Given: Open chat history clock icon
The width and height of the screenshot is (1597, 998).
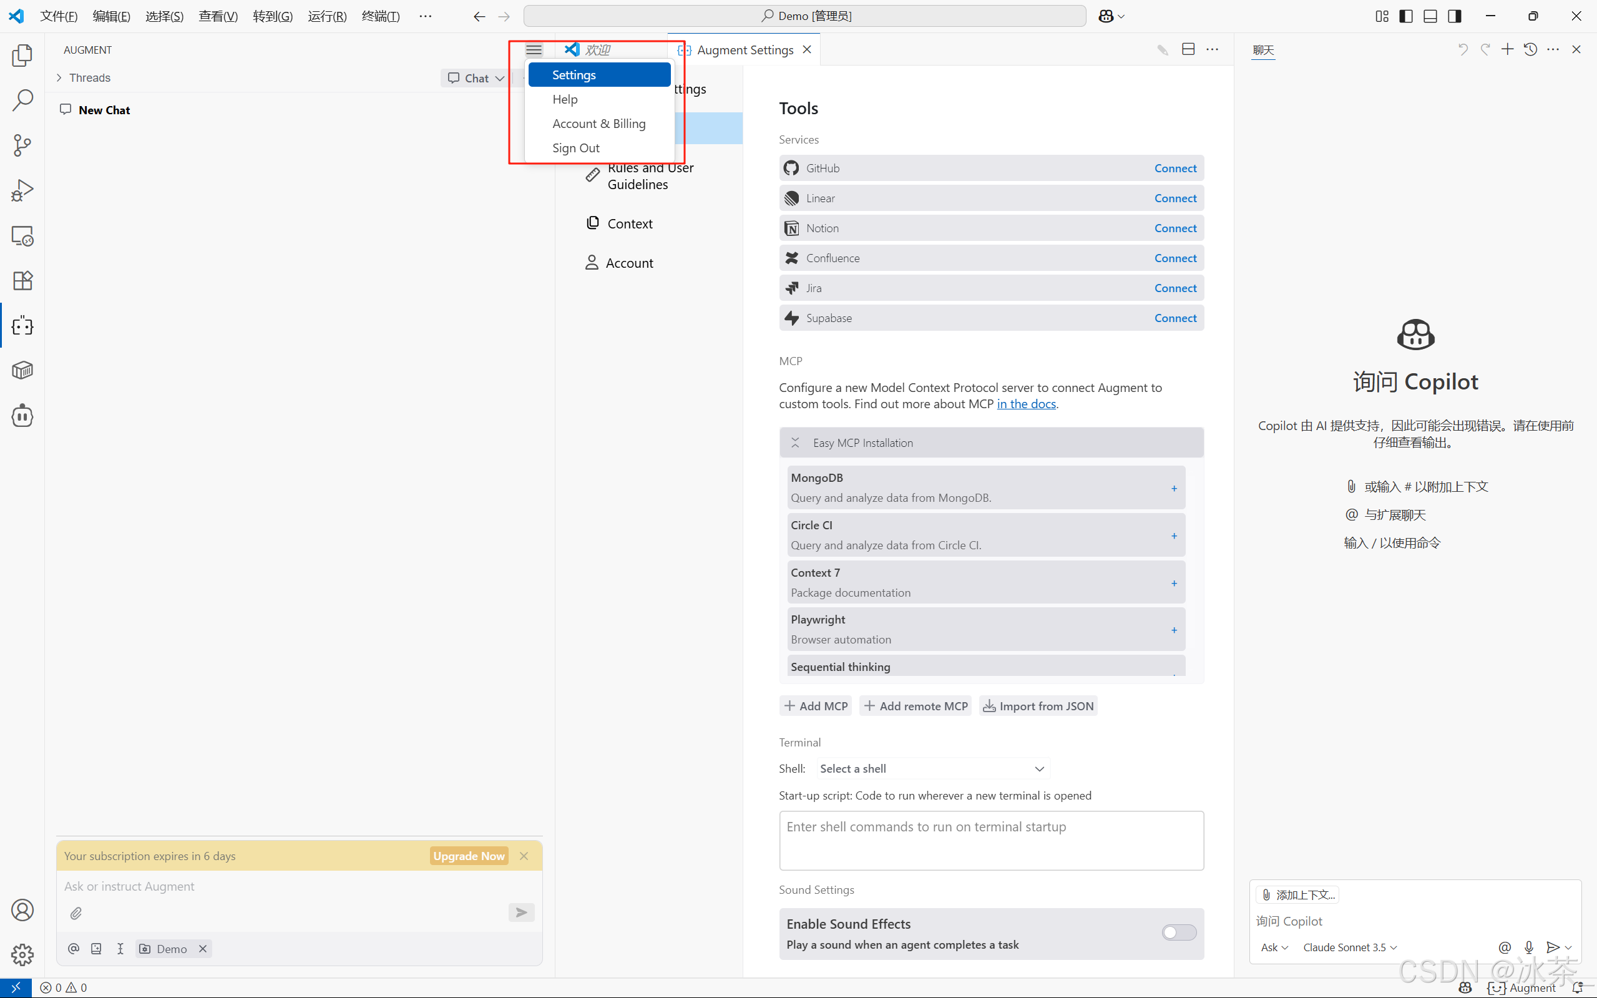Looking at the screenshot, I should (x=1530, y=49).
